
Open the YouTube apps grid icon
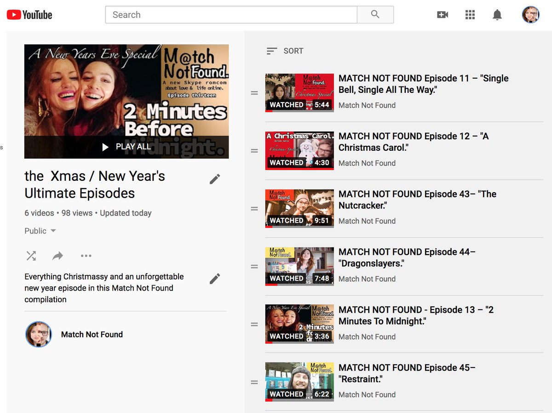(x=470, y=15)
